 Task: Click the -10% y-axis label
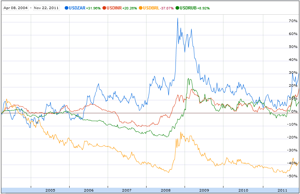point(292,124)
